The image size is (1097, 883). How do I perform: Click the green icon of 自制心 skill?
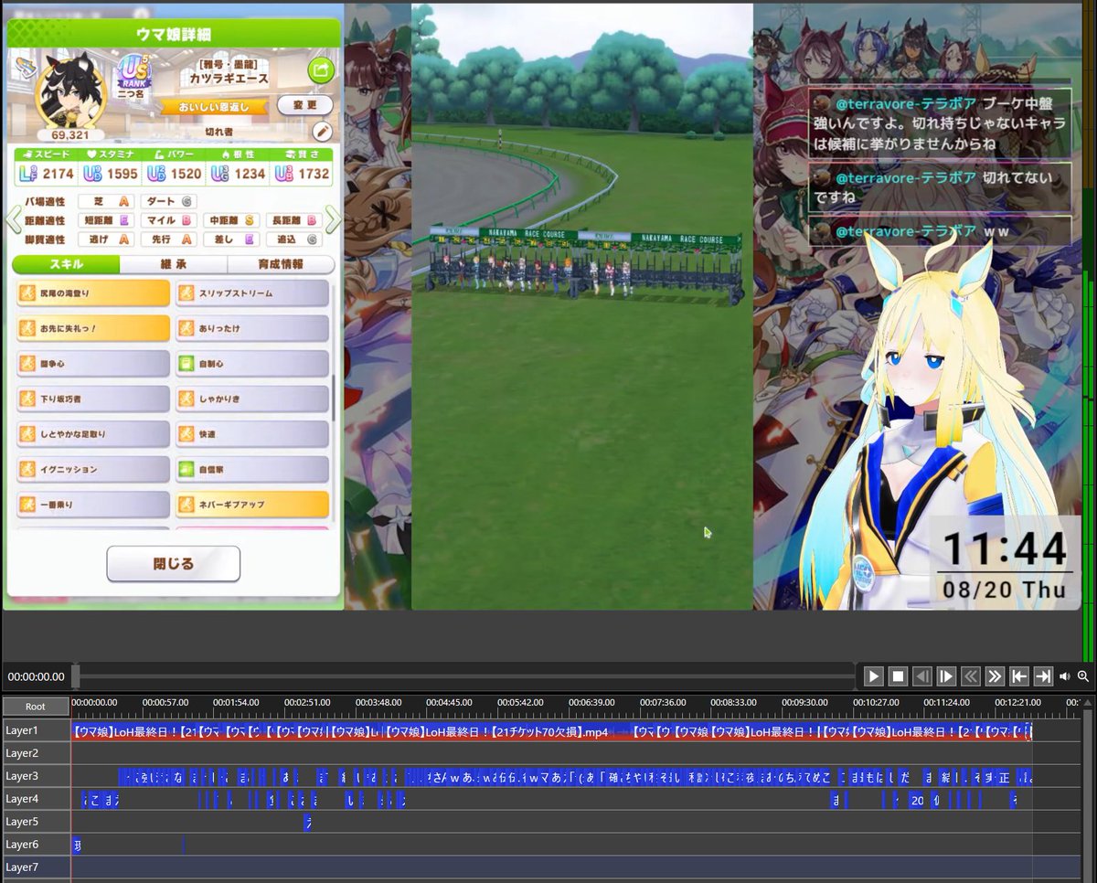[186, 364]
